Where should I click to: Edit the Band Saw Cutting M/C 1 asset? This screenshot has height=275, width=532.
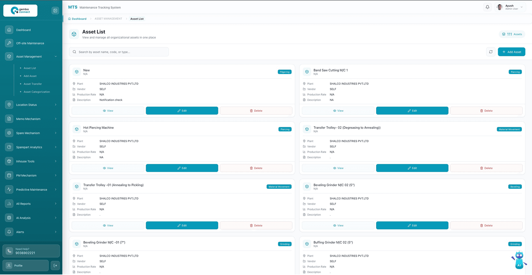[x=412, y=111]
